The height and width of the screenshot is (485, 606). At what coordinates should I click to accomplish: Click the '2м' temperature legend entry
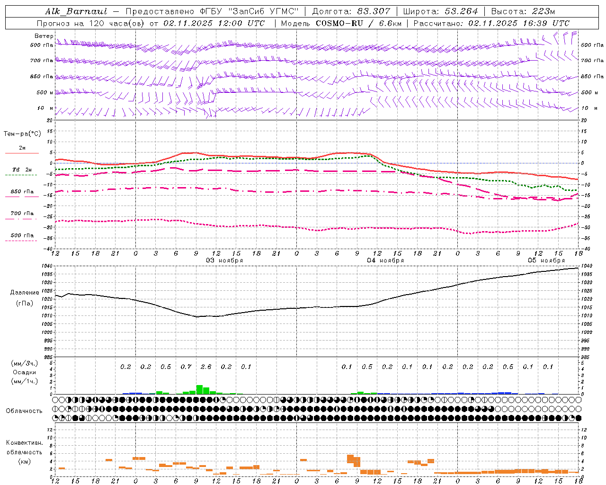pos(22,148)
